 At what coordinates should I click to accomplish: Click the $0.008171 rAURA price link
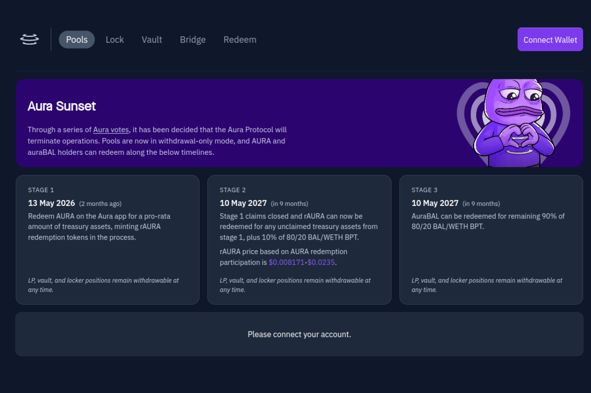tap(287, 263)
